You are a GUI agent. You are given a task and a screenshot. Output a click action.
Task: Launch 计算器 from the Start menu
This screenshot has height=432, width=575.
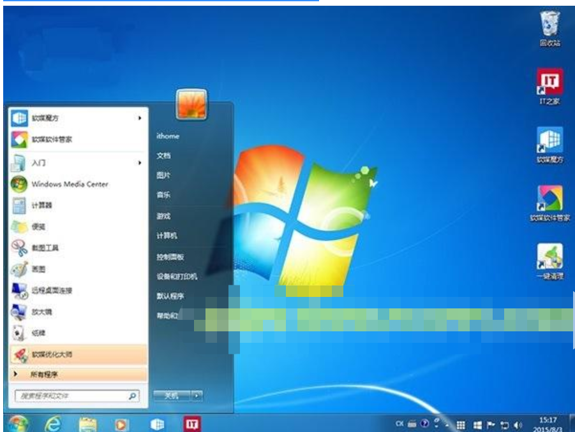pyautogui.click(x=78, y=205)
